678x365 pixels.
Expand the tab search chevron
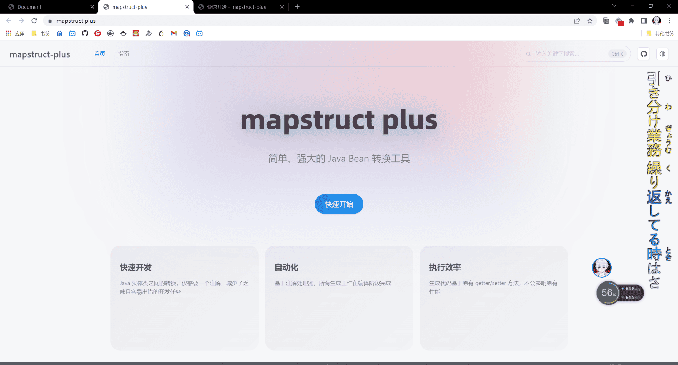(614, 6)
